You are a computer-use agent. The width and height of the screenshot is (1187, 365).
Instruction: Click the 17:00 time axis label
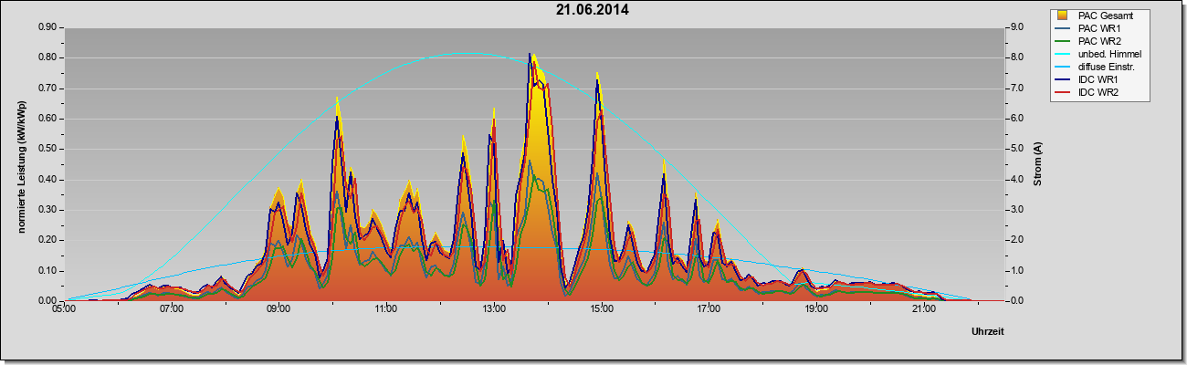tap(709, 310)
